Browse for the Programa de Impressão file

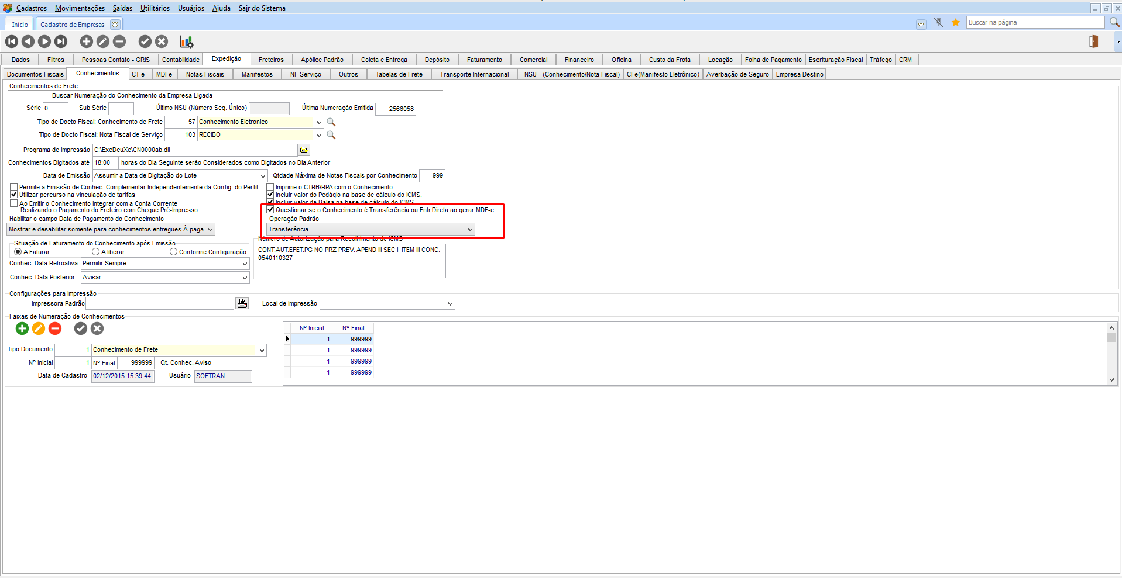click(304, 150)
